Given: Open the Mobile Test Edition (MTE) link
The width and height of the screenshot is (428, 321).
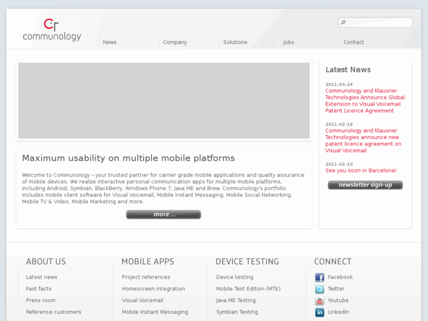Looking at the screenshot, I should (x=248, y=289).
